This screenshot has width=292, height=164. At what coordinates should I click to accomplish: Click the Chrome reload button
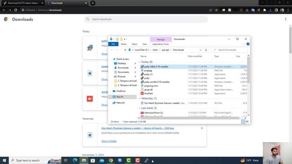16,10
